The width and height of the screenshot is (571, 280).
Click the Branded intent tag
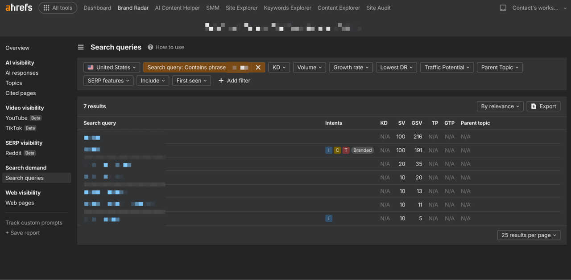(363, 150)
